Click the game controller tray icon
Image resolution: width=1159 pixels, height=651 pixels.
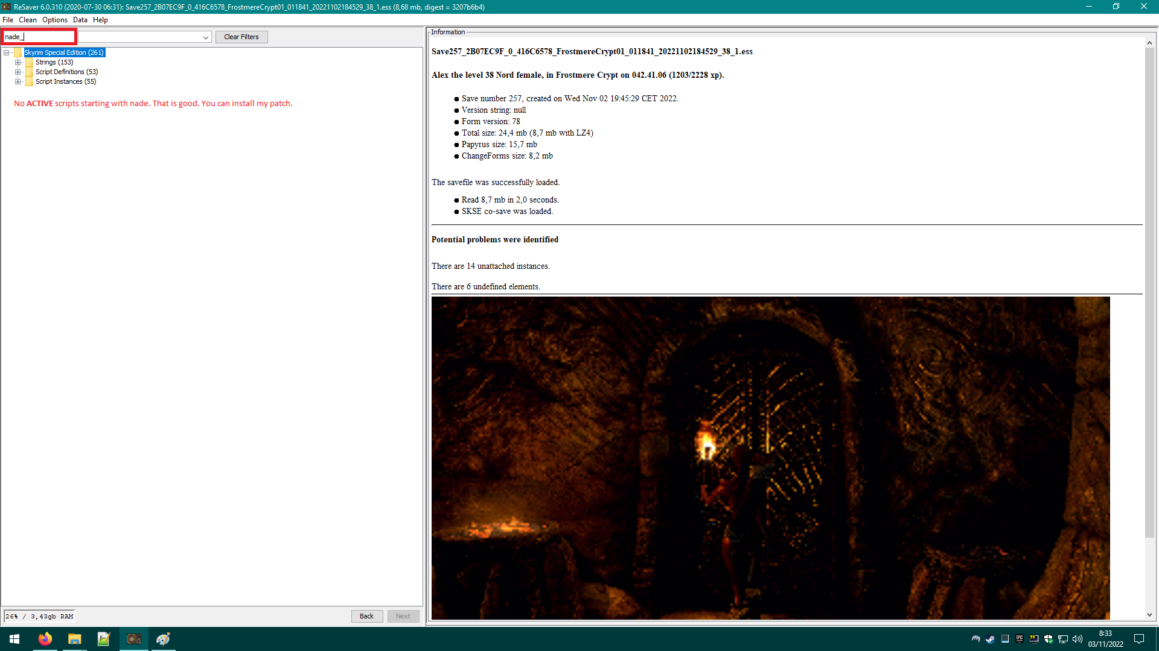click(x=975, y=639)
